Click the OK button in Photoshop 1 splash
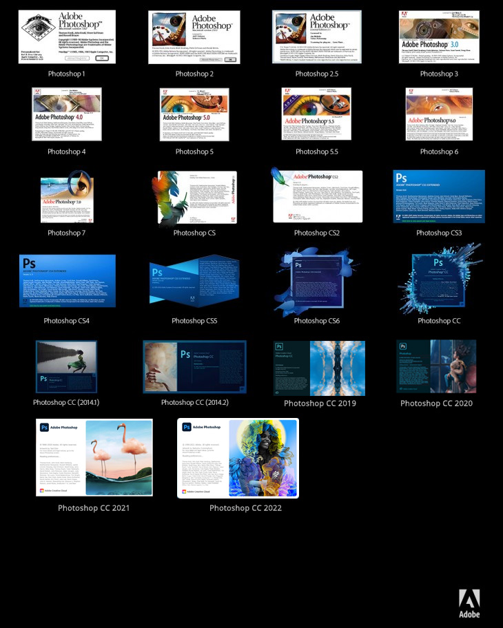 click(102, 58)
